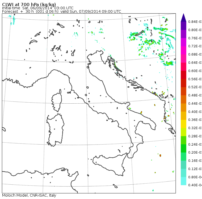Select the yellow swatch between 0.32E-03 and 0.36E-03
202x199 pixels.
point(183,124)
